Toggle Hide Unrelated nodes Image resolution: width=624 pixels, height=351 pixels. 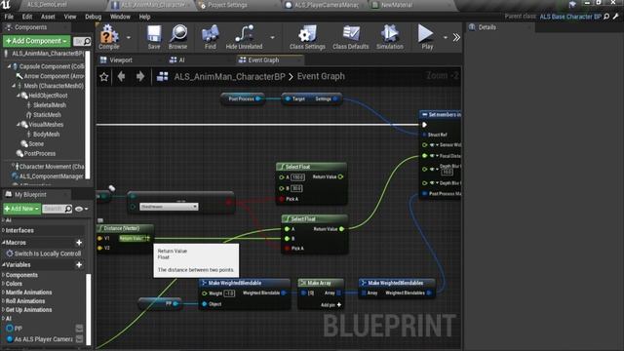point(244,37)
